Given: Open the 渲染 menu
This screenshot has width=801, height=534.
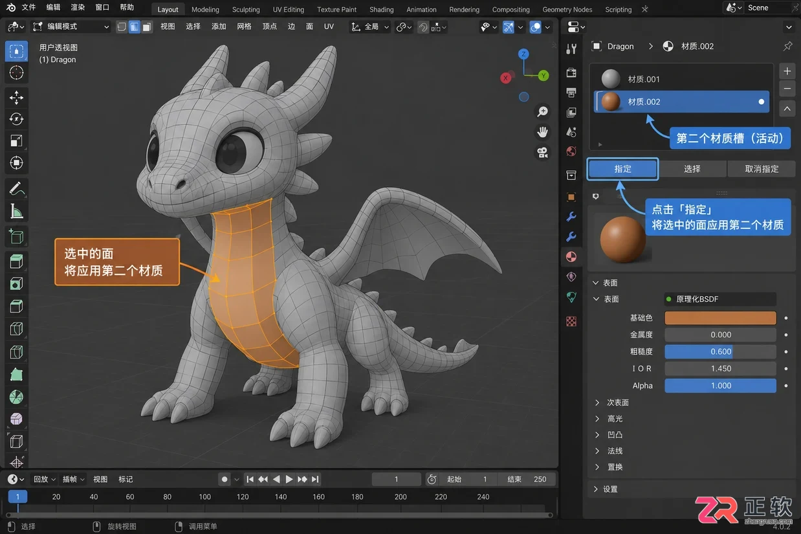Looking at the screenshot, I should click(78, 8).
